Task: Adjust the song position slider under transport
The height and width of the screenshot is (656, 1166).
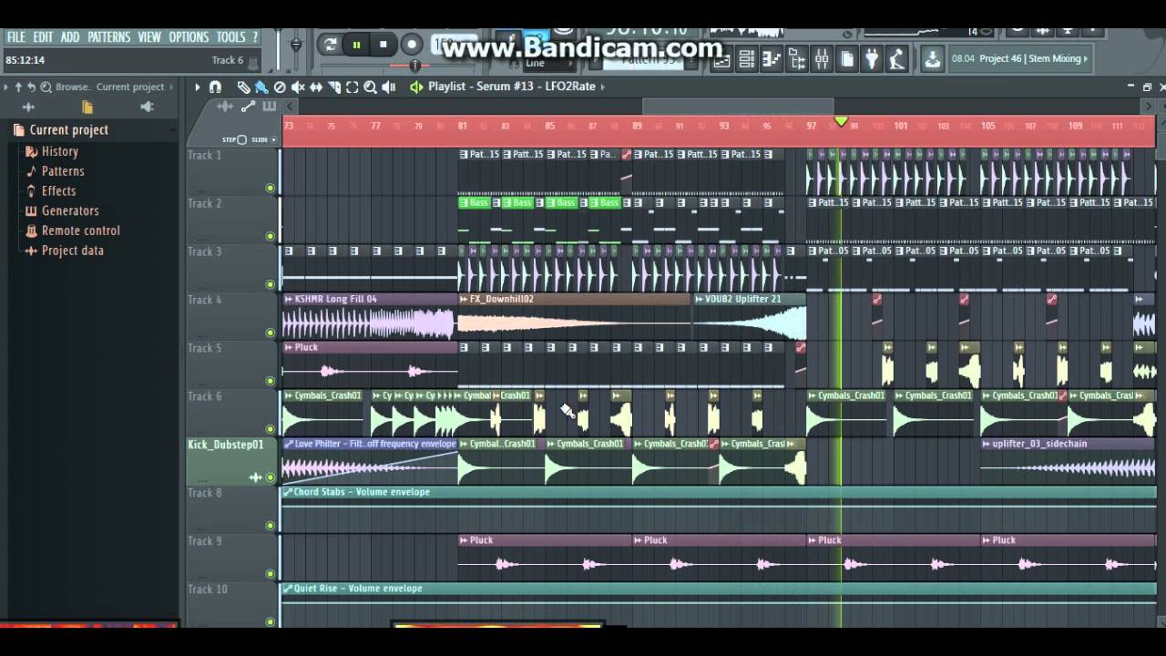Action: coord(415,66)
